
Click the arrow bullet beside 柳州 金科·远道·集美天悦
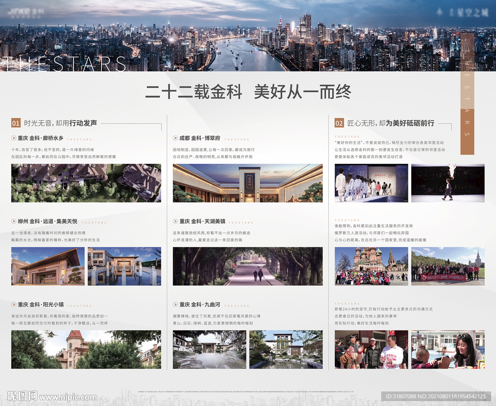pos(14,221)
